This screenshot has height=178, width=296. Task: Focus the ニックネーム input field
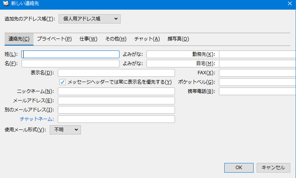[x=116, y=91]
